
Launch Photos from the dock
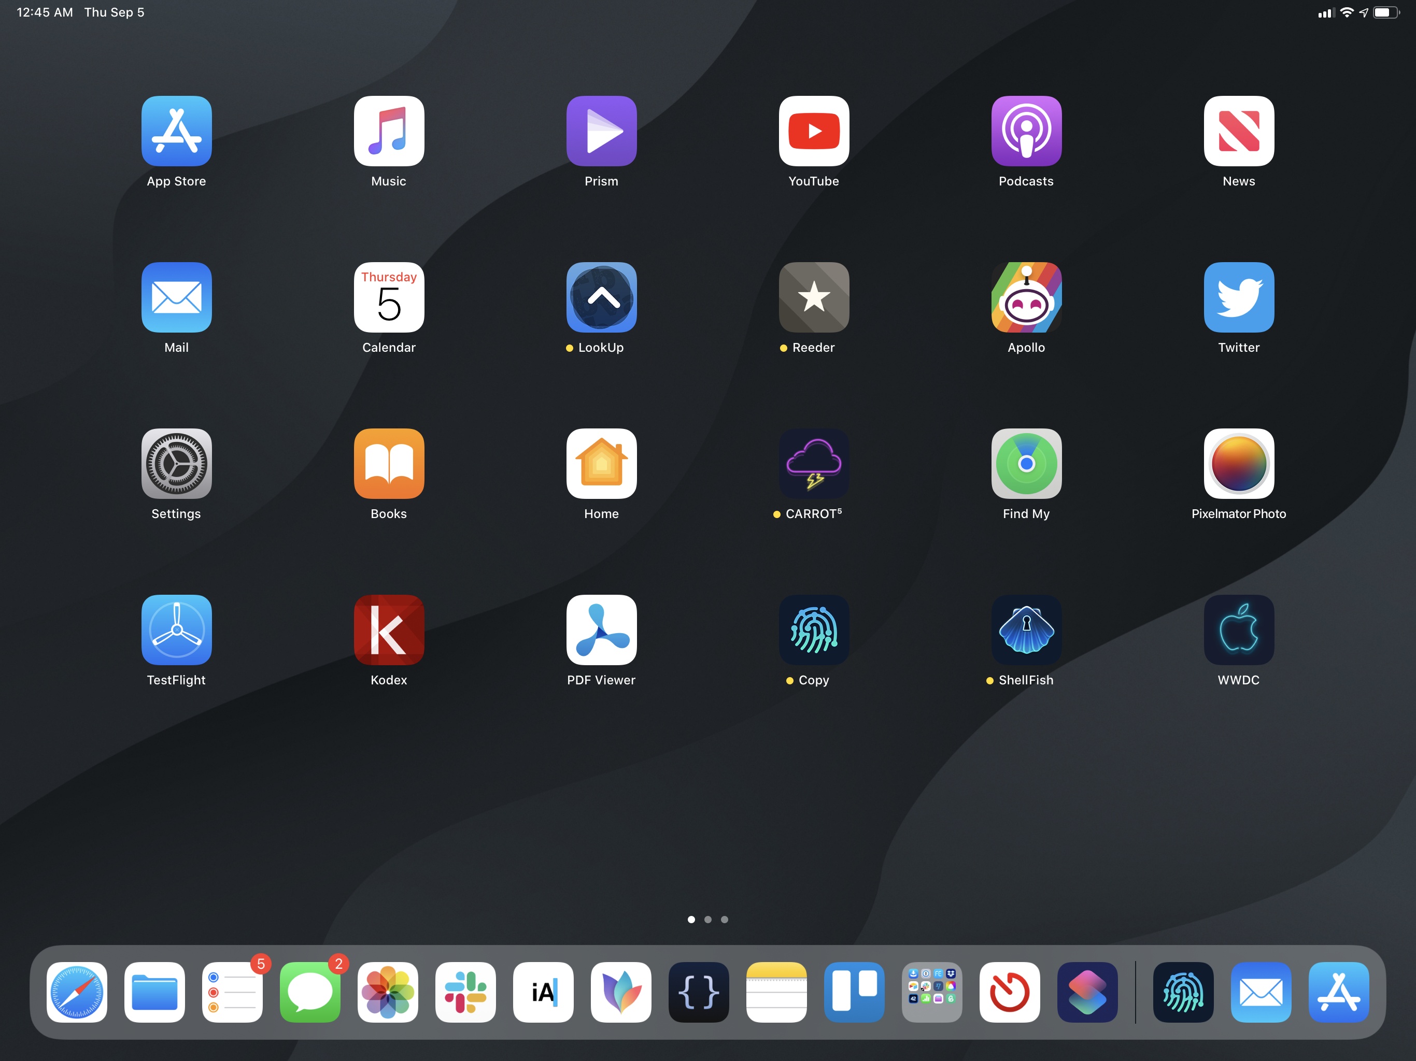pos(388,993)
